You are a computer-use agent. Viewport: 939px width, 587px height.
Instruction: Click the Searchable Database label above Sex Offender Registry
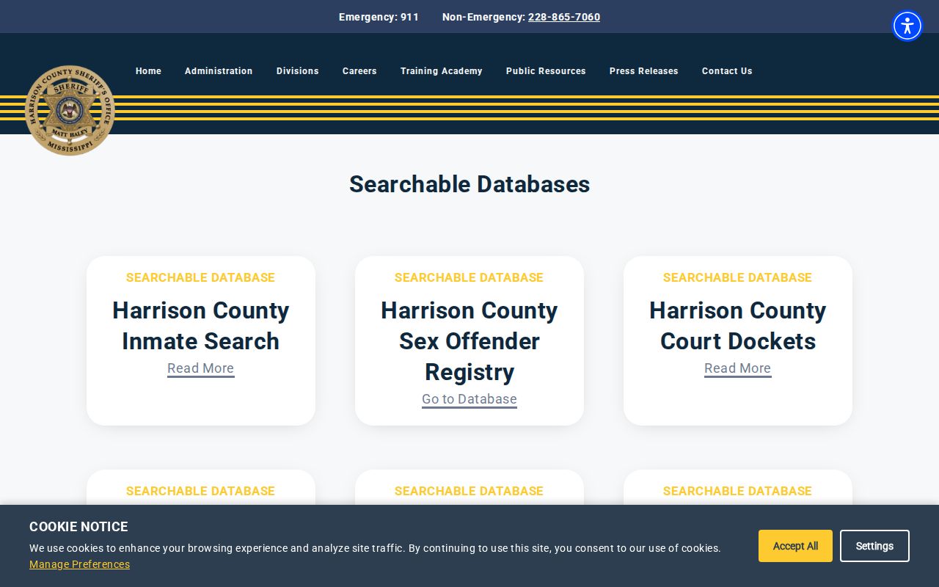pyautogui.click(x=469, y=277)
